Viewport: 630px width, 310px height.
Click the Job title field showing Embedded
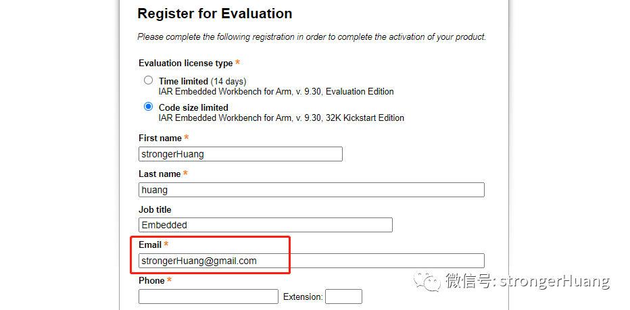pos(265,225)
